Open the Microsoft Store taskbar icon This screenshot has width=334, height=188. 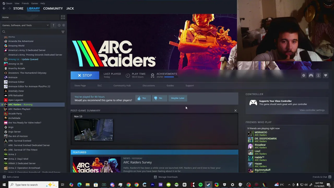tap(96, 185)
